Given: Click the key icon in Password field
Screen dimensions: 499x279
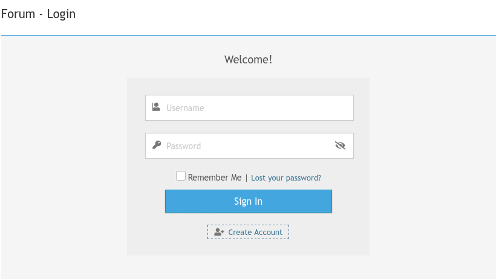Looking at the screenshot, I should pos(156,145).
